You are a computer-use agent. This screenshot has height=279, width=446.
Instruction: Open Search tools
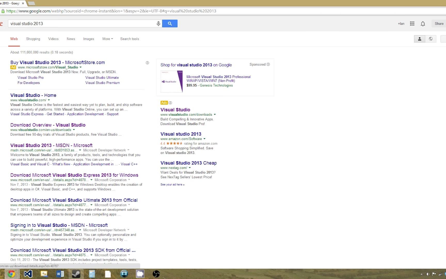click(x=130, y=39)
